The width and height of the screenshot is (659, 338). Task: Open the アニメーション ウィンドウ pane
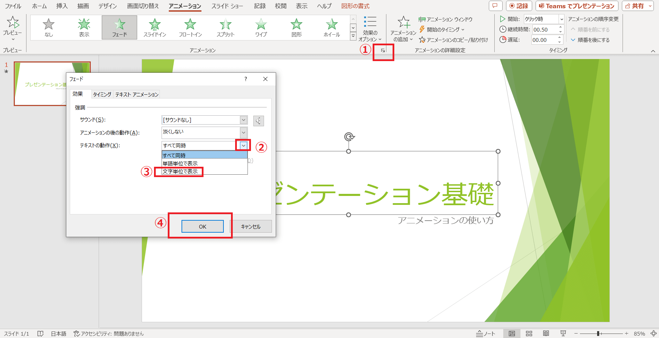click(x=446, y=20)
